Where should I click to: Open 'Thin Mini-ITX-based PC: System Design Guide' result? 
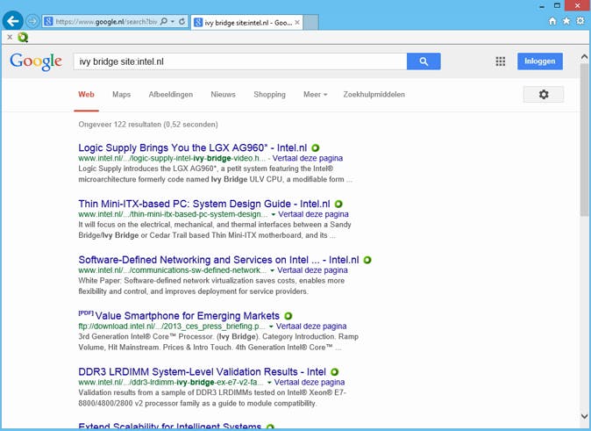[x=204, y=204]
